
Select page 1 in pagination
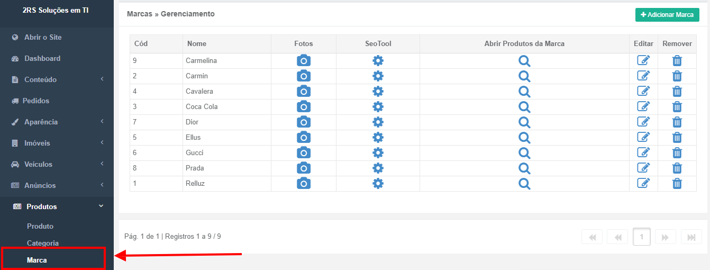click(642, 237)
